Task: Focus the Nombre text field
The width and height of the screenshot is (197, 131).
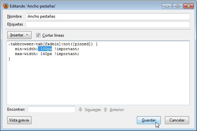Action: click(108, 16)
